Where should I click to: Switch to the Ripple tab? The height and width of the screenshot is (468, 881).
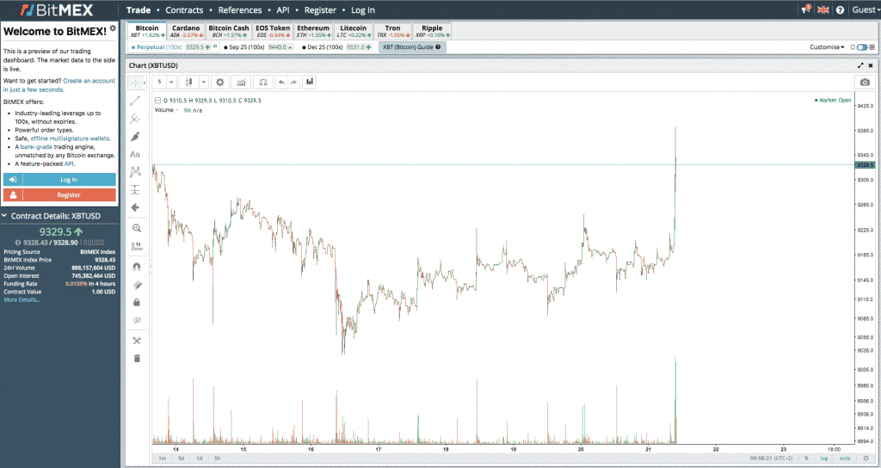pos(432,31)
